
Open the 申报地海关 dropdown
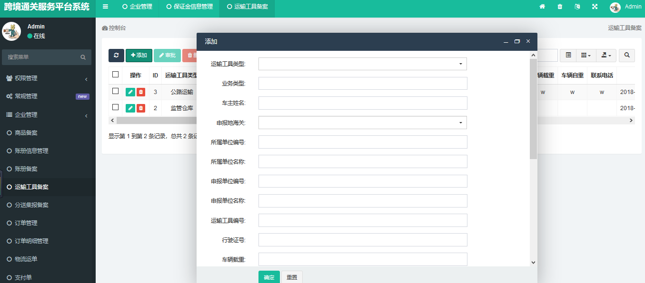(362, 123)
